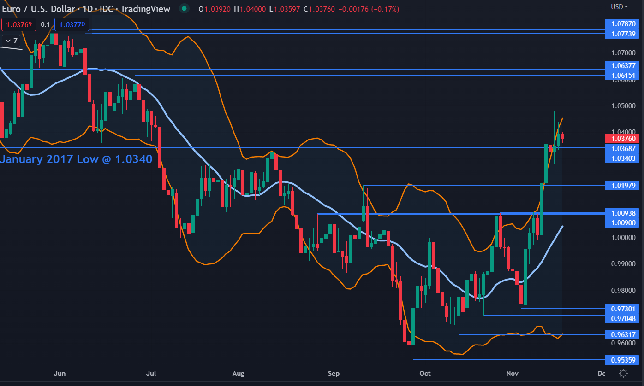Click the red sell price 1.03769 button
The height and width of the screenshot is (386, 644).
18,24
